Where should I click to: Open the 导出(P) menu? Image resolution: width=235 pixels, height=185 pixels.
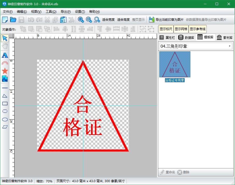click(65, 12)
